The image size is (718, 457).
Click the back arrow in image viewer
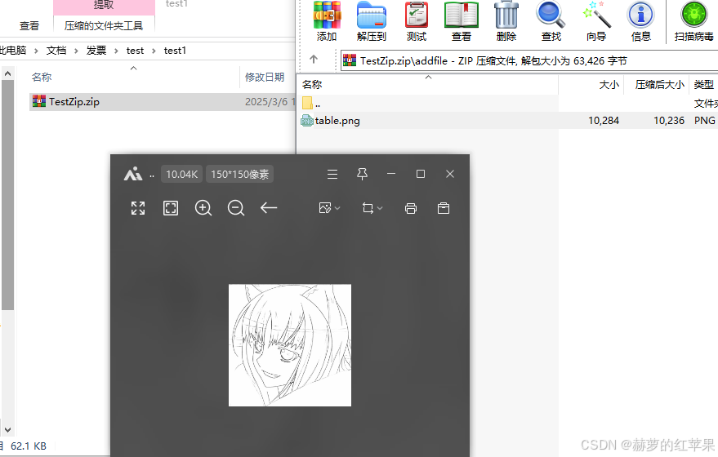point(269,208)
